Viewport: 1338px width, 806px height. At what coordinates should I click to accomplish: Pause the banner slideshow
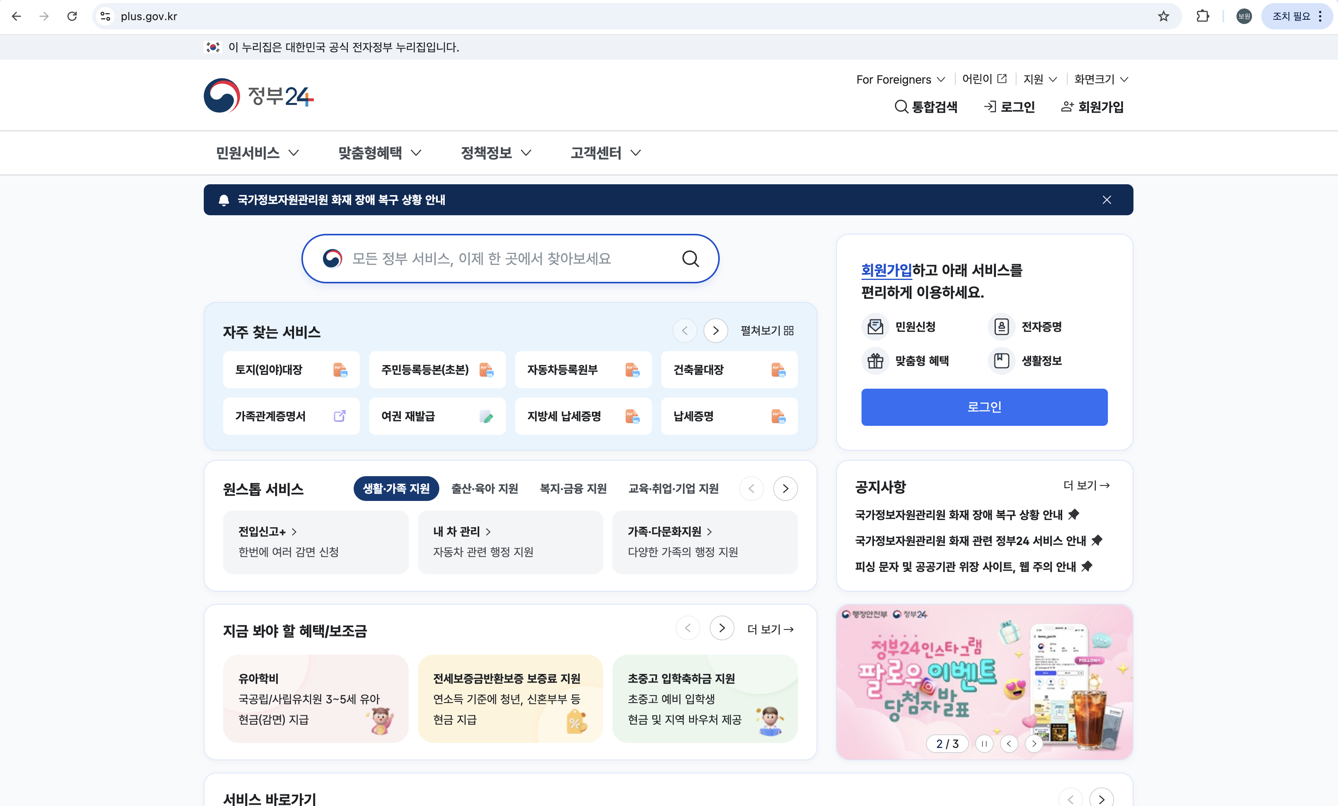[x=984, y=744]
